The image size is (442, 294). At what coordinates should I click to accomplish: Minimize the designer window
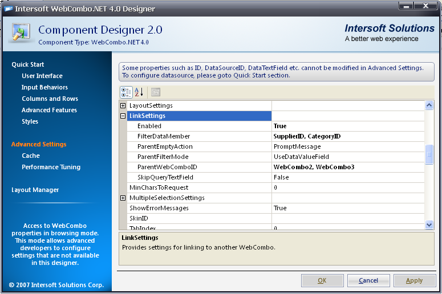[x=406, y=6]
